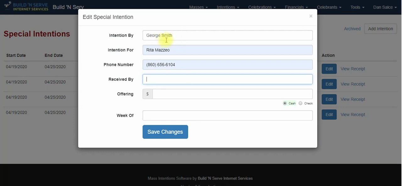Click the Action column header
This screenshot has width=402, height=186.
(x=328, y=55)
